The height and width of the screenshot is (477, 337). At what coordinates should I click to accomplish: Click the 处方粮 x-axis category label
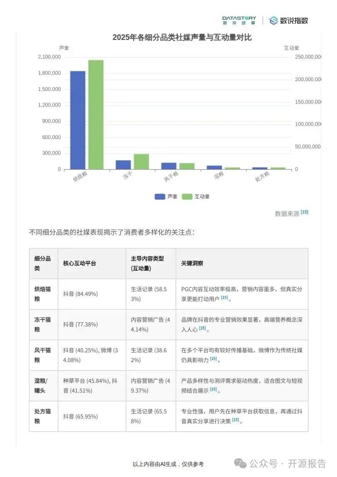pos(262,177)
